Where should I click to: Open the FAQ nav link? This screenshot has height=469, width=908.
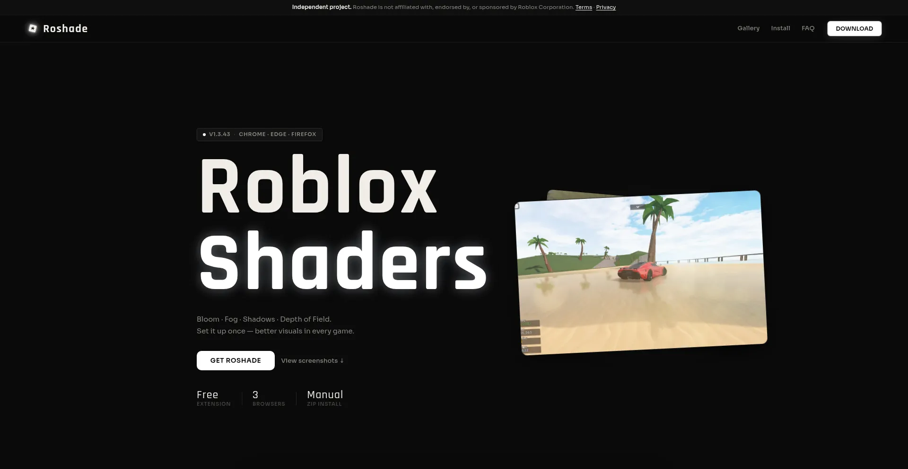pyautogui.click(x=808, y=28)
